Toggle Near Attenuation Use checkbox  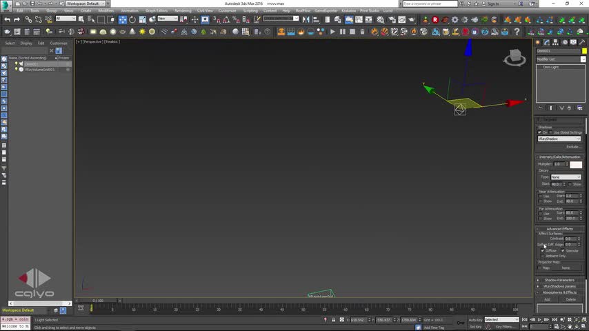[541, 196]
